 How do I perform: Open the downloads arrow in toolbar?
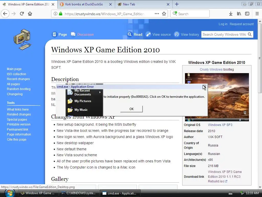(231, 14)
